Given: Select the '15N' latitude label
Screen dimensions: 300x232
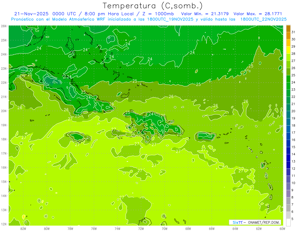Looking at the screenshot, I should [3, 182].
